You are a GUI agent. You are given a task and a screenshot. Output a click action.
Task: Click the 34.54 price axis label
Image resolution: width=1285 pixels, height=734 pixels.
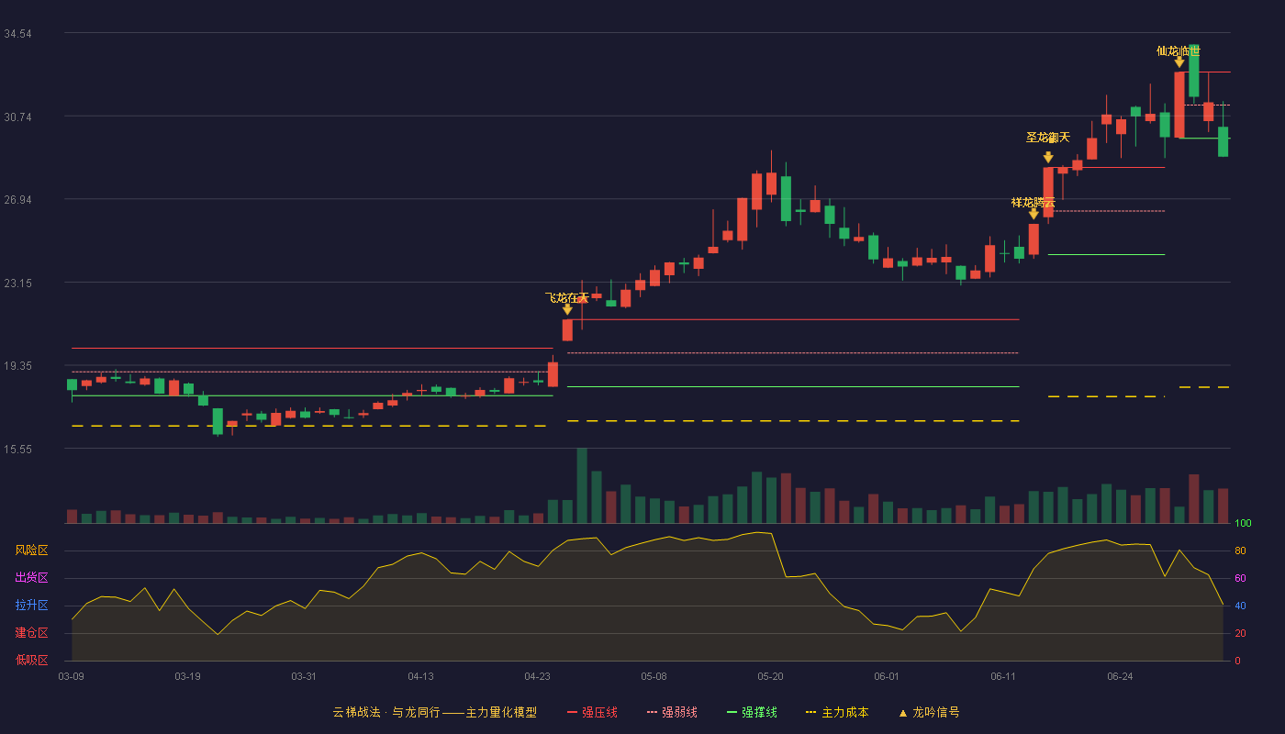[x=17, y=34]
